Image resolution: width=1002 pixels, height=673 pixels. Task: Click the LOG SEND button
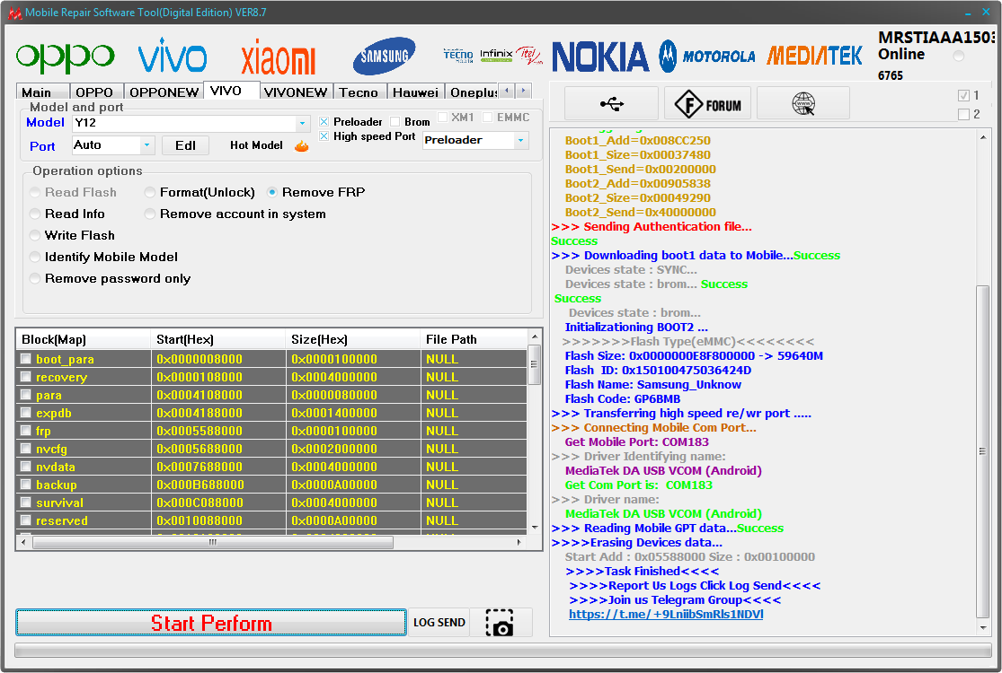point(439,623)
